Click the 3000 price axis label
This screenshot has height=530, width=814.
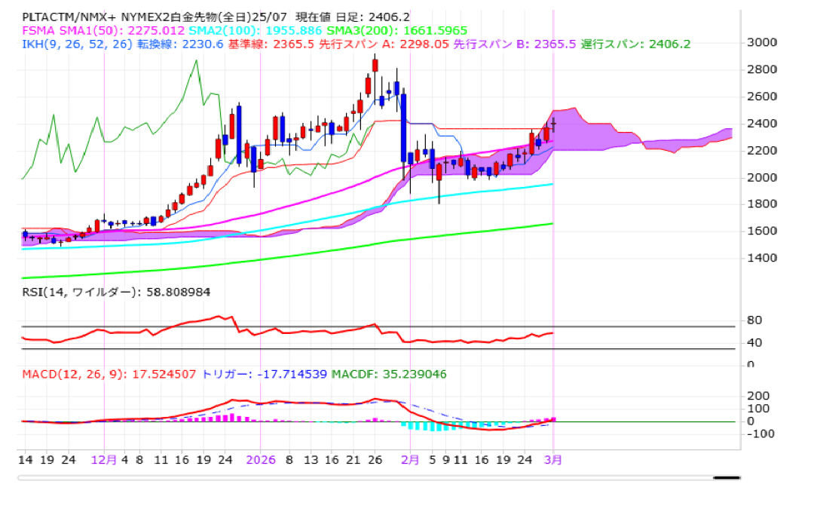[761, 42]
